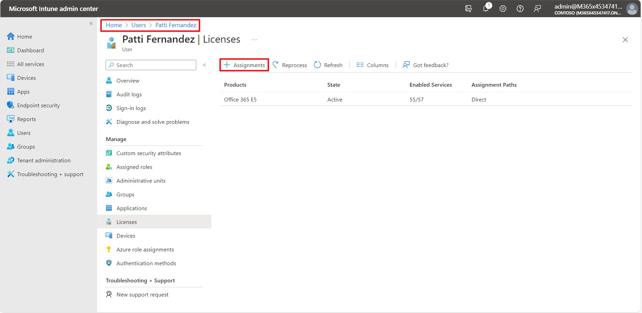Close the Patti Fernandez Licenses blade
This screenshot has width=642, height=313.
point(625,40)
